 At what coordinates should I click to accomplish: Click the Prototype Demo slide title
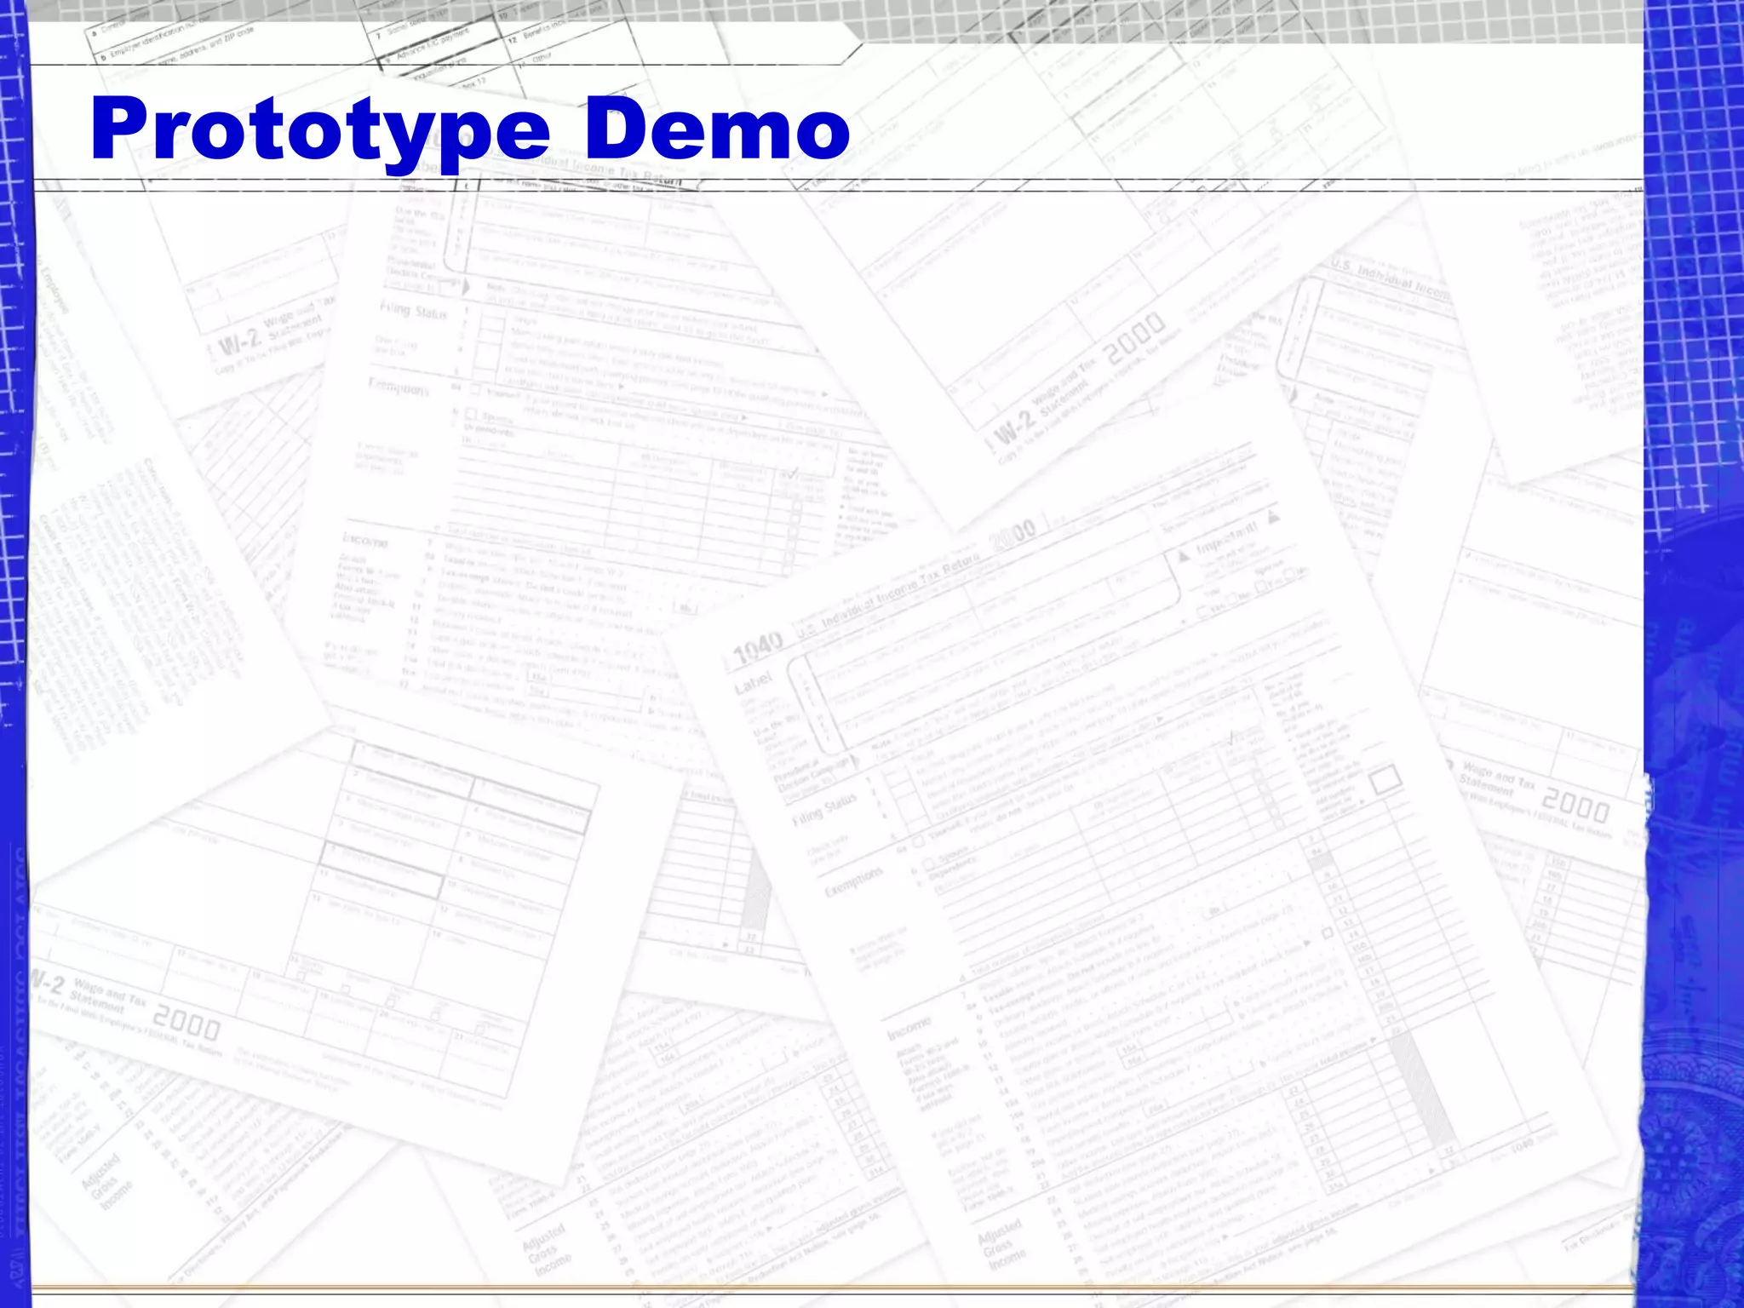[x=470, y=129]
